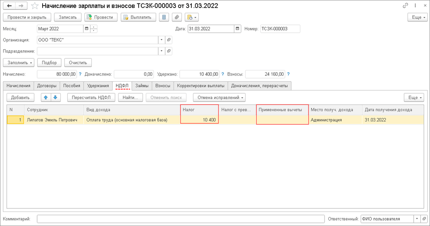Go forward with the right arrow
The width and height of the screenshot is (430, 226).
coord(21,6)
